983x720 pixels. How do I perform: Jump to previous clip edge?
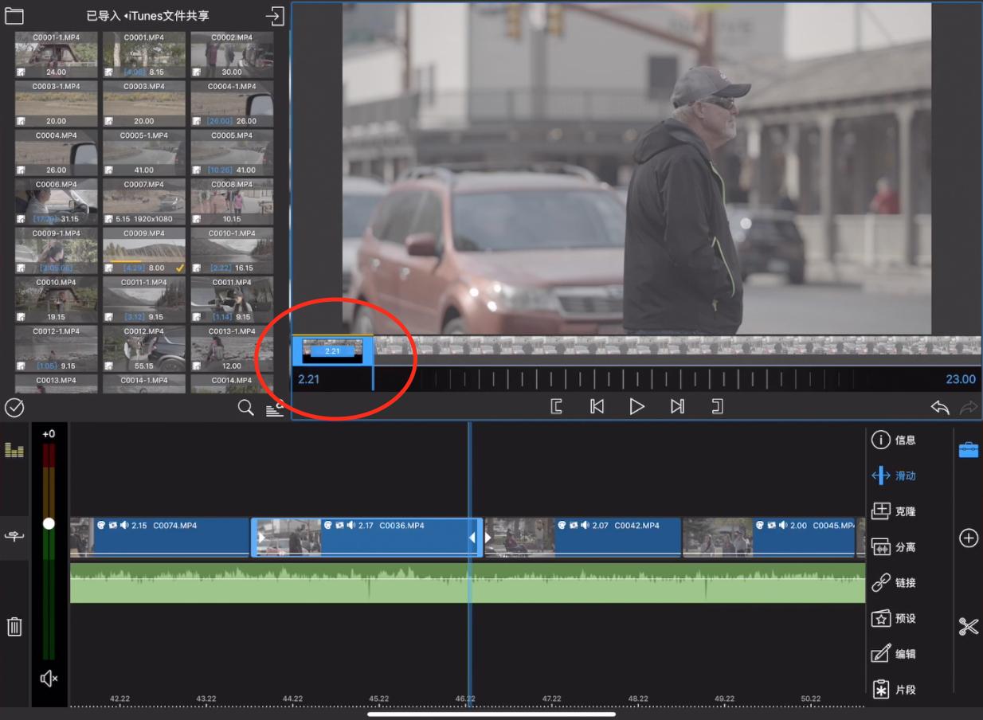point(597,407)
